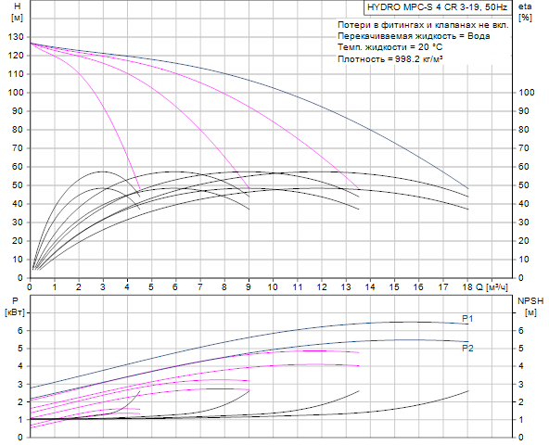Click the 100 mark on the eta axis
The height and width of the screenshot is (445, 549).
[x=526, y=93]
